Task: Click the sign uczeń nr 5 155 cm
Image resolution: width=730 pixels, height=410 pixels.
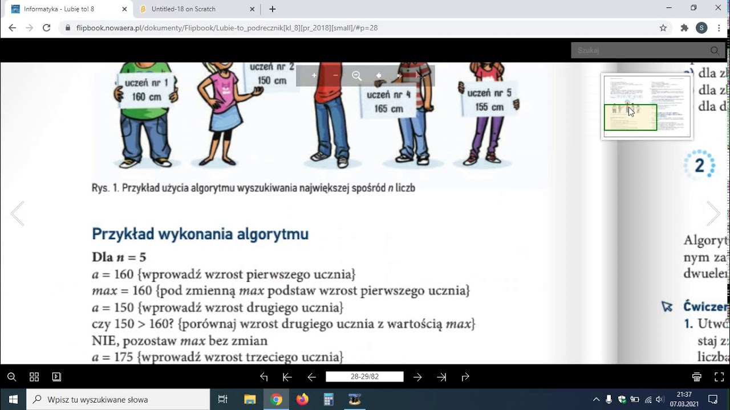Action: pyautogui.click(x=489, y=100)
